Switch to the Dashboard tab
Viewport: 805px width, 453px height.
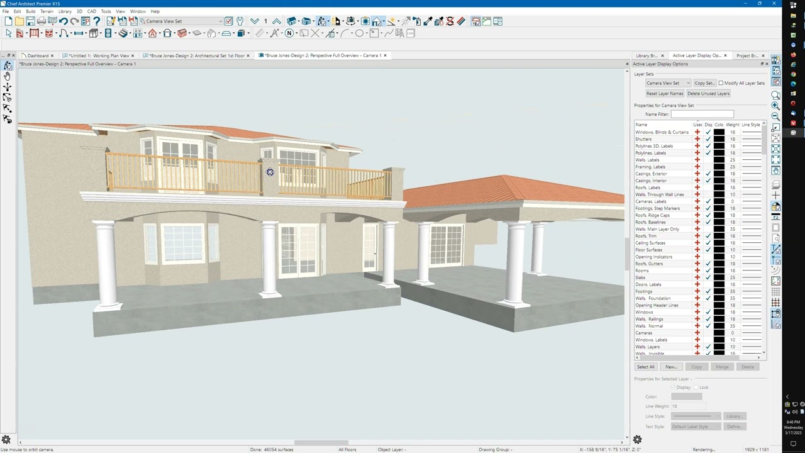tap(38, 55)
